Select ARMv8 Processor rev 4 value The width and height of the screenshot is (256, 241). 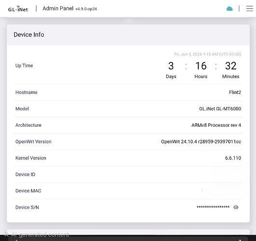point(216,125)
